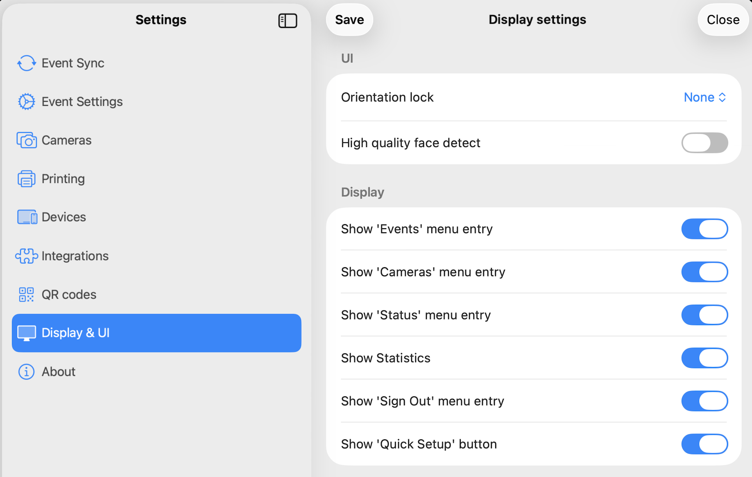Collapse the sidebar with the panel icon

click(x=288, y=20)
